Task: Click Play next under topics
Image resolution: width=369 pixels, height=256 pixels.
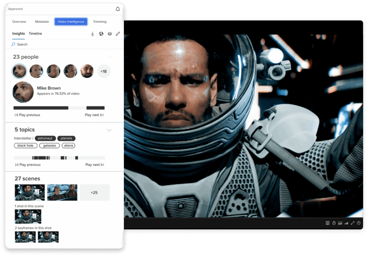Action: [95, 165]
